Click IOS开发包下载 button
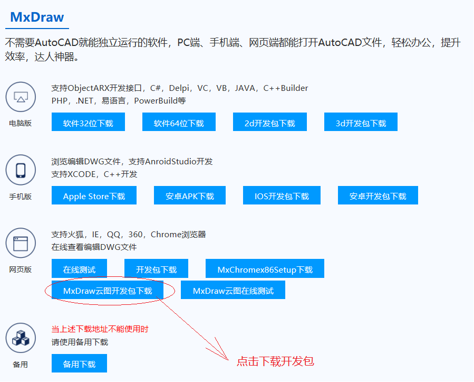Viewport: 474px width, 382px height. 282,195
